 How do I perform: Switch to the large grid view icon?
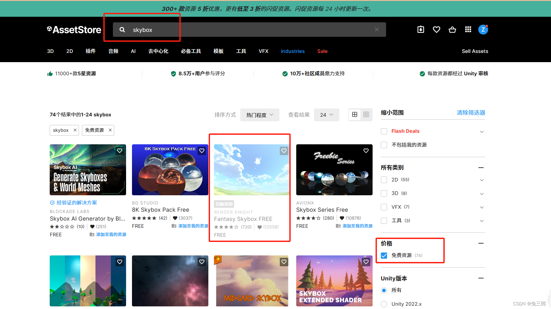(354, 114)
